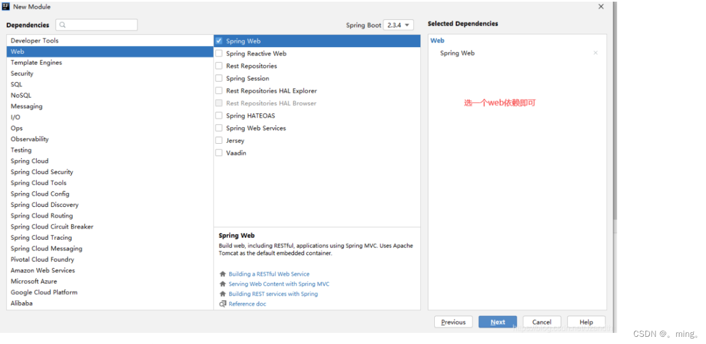Enable Rest Repositories HAL Explorer checkbox
This screenshot has height=344, width=706.
(219, 90)
